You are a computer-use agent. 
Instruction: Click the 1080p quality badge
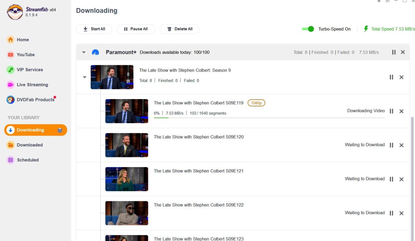256,103
